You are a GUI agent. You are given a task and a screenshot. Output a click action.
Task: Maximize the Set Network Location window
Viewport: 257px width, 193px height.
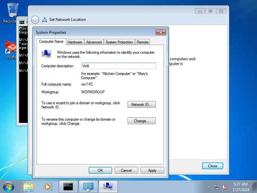[x=210, y=11]
